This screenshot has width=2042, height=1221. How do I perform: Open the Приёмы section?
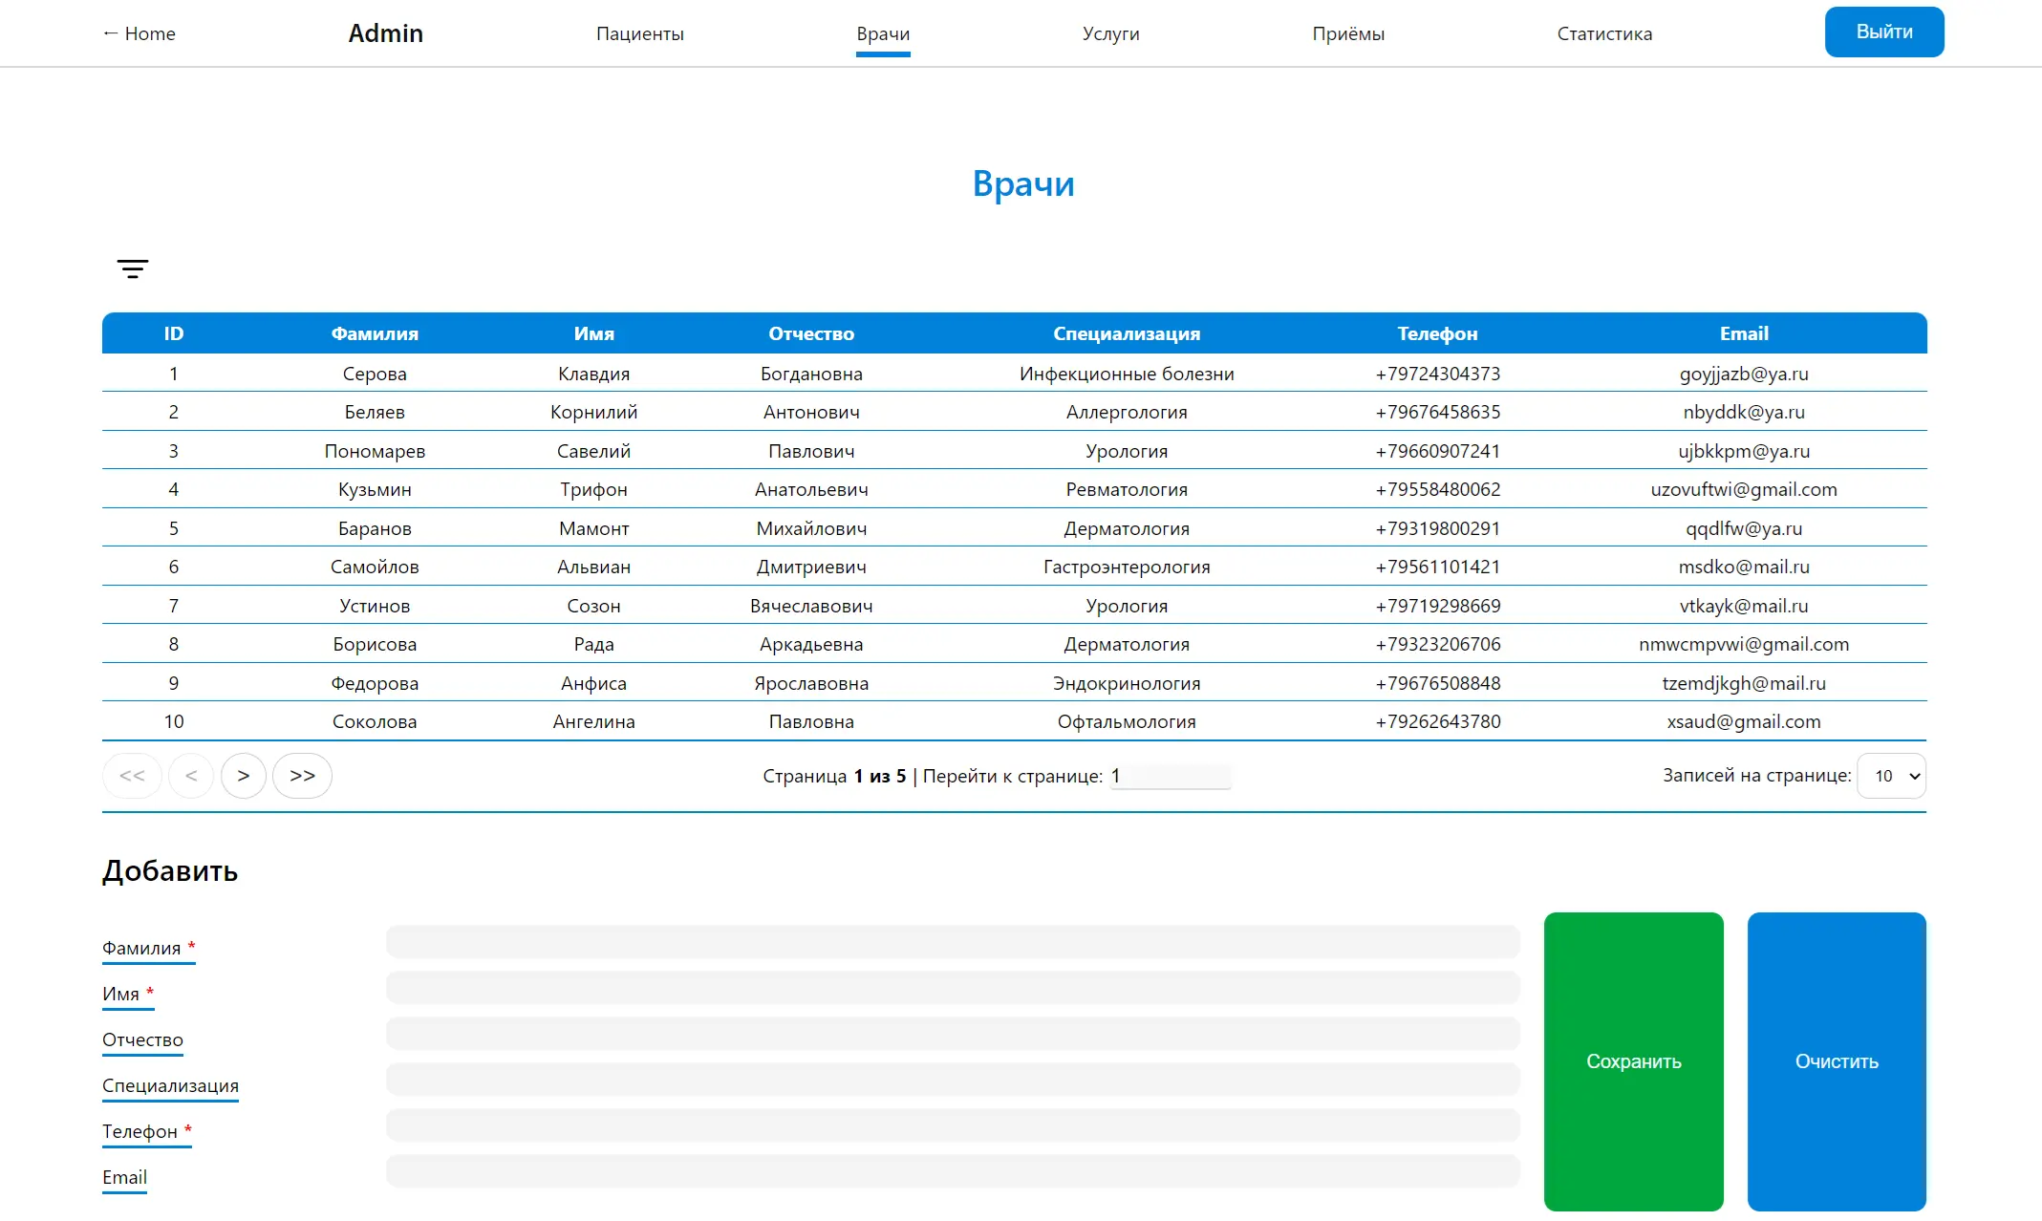click(1347, 33)
